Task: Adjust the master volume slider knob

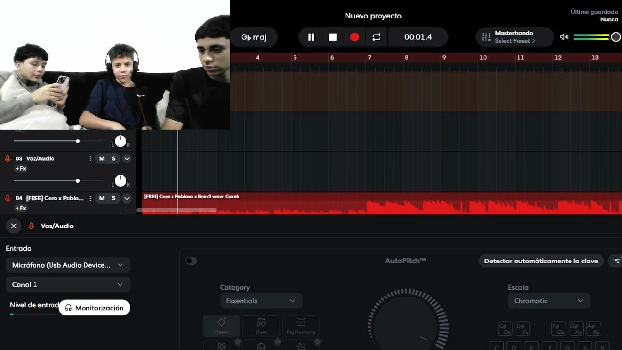Action: coord(616,37)
